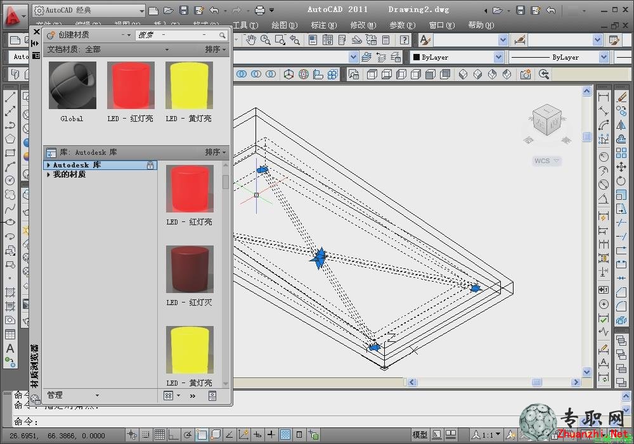Select the Arc tool
Image resolution: width=634 pixels, height=444 pixels.
tap(10, 167)
